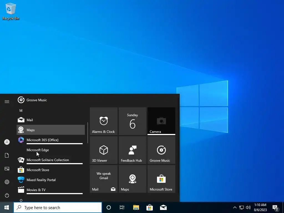Open Mail from the taskbar
The height and width of the screenshot is (213, 284).
[163, 207]
